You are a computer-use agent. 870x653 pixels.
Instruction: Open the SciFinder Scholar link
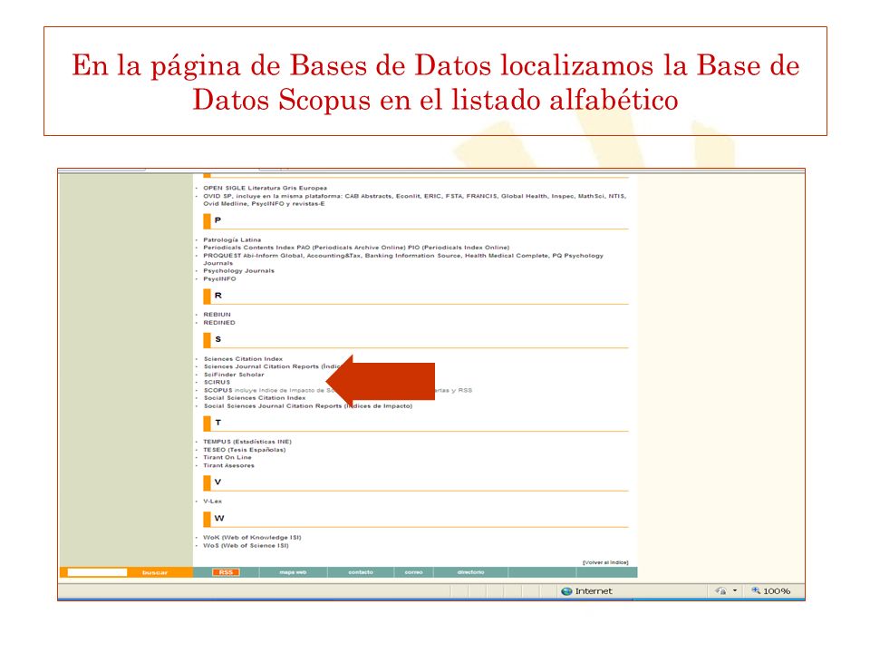[234, 375]
